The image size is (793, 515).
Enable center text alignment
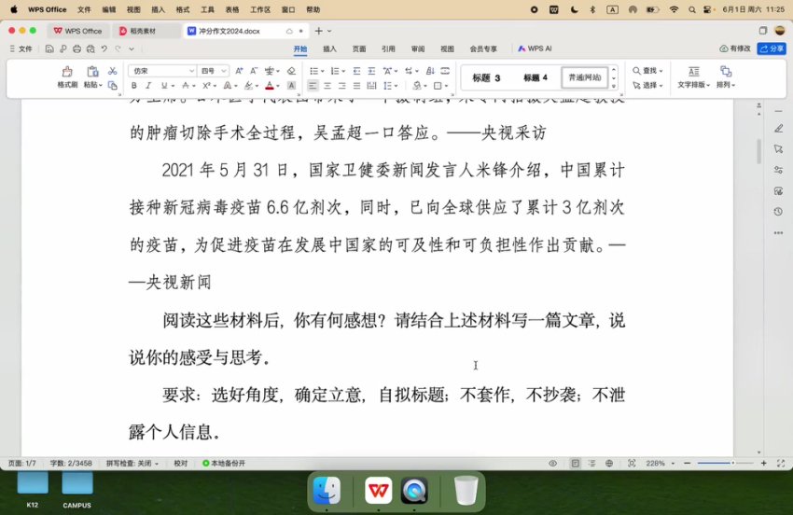pos(327,86)
